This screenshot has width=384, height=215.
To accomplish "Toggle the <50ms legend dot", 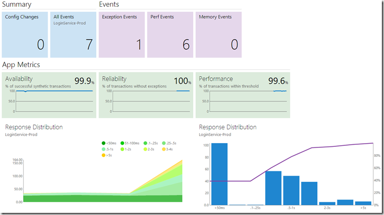I will pos(103,143).
